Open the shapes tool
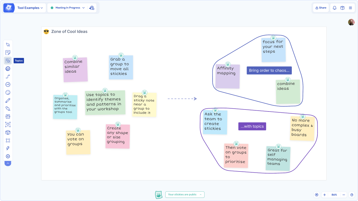 coord(8,109)
